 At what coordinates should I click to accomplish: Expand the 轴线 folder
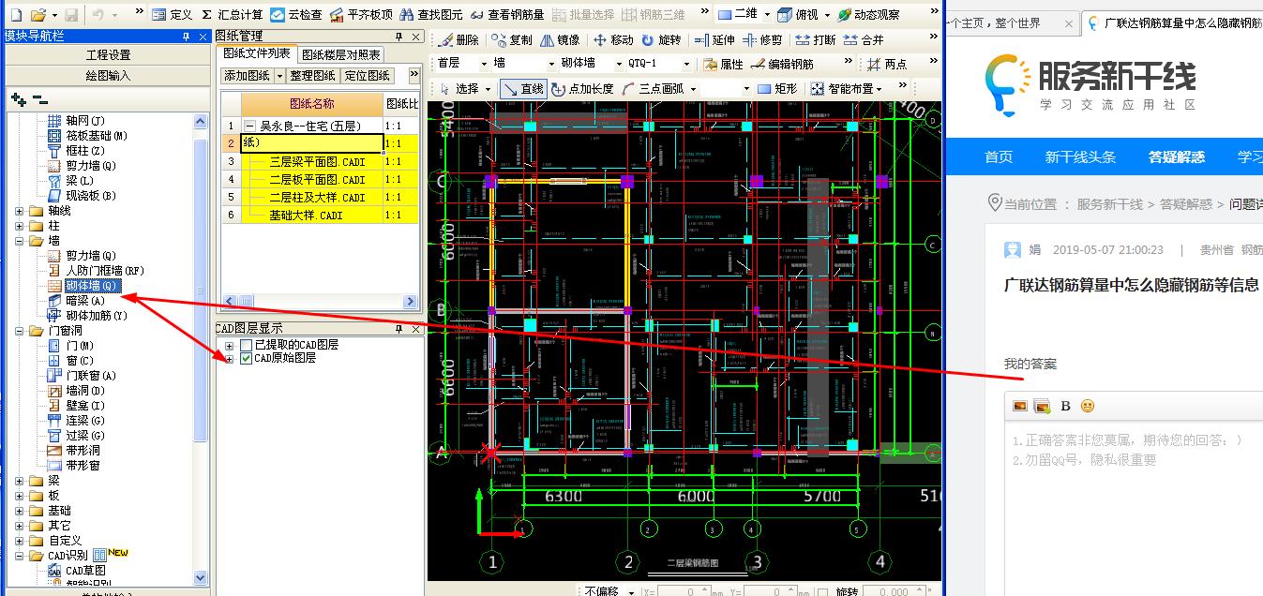(20, 211)
